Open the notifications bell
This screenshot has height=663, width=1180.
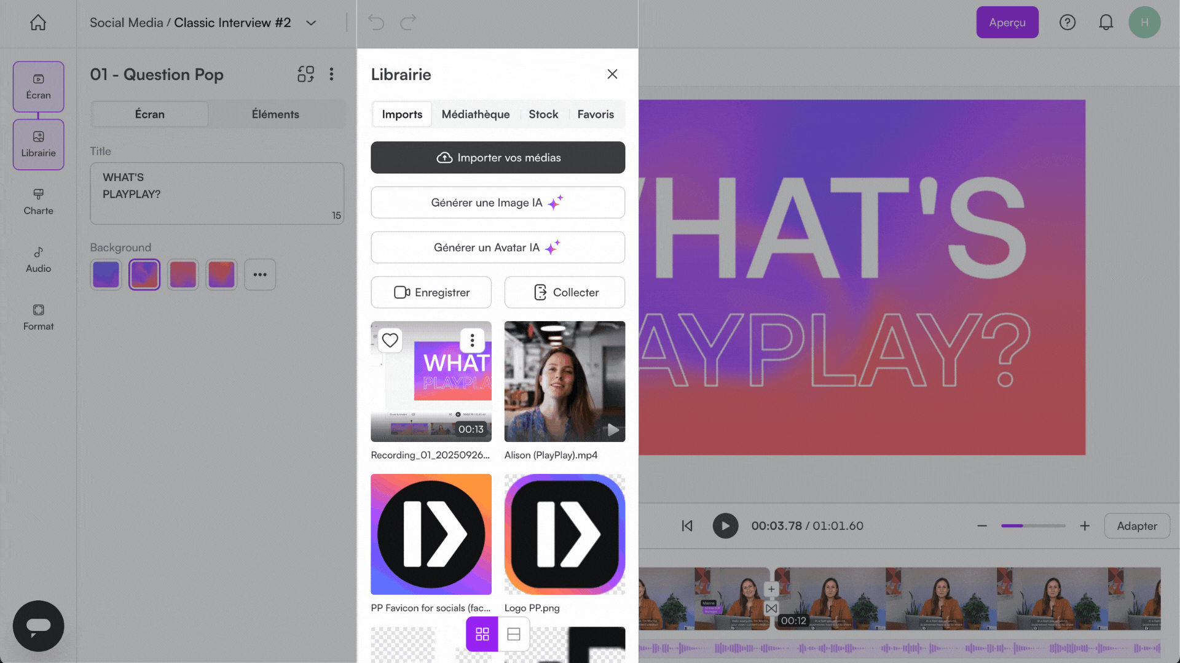coord(1106,23)
